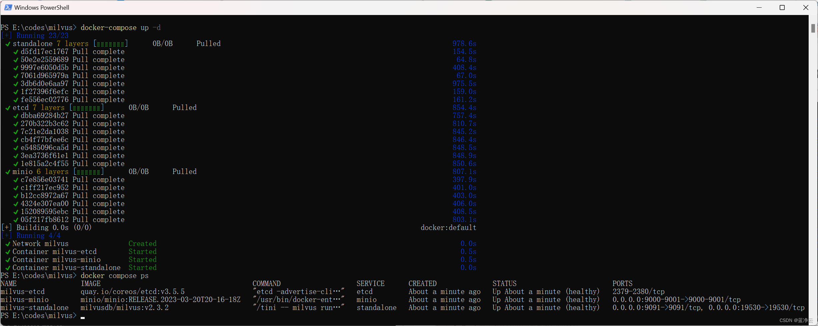Click the IMAGE column header
Image resolution: width=818 pixels, height=326 pixels.
(91, 284)
